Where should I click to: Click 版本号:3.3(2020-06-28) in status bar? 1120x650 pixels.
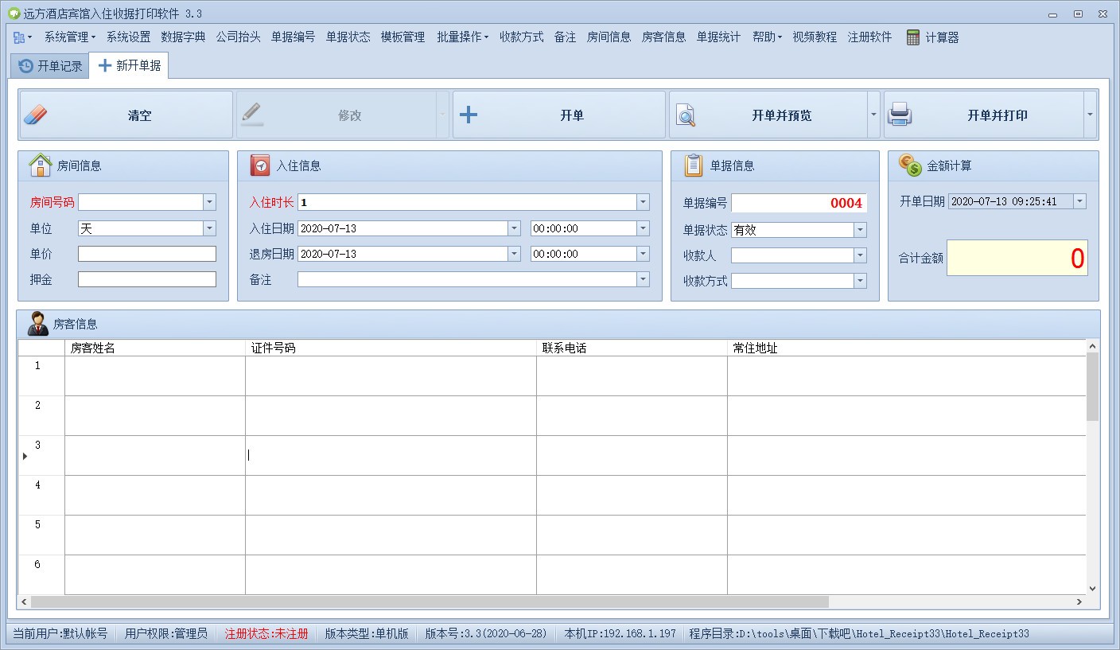tap(486, 633)
